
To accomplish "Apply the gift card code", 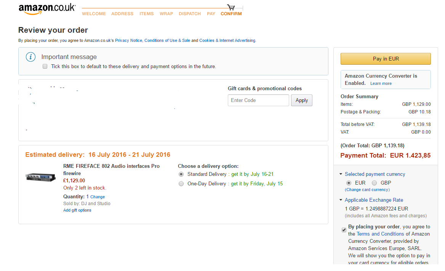I will [301, 100].
